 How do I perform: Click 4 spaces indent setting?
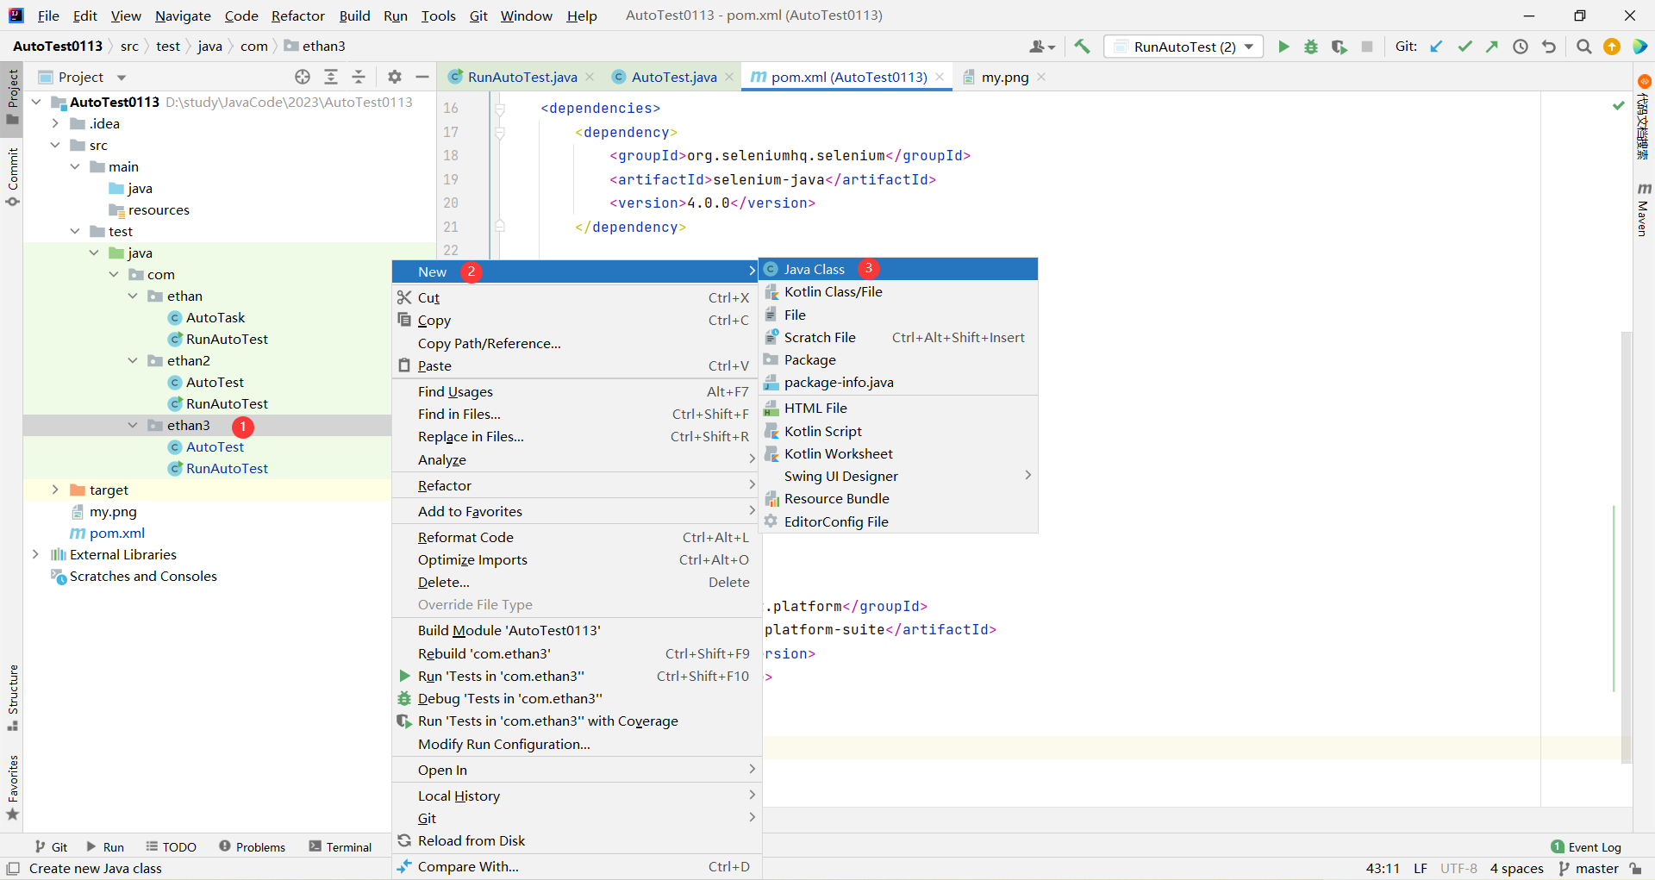(x=1517, y=868)
